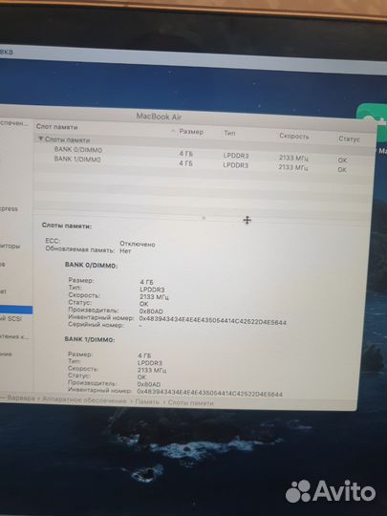387x516 pixels.
Task: Sort by the Тип column header
Action: click(x=229, y=133)
